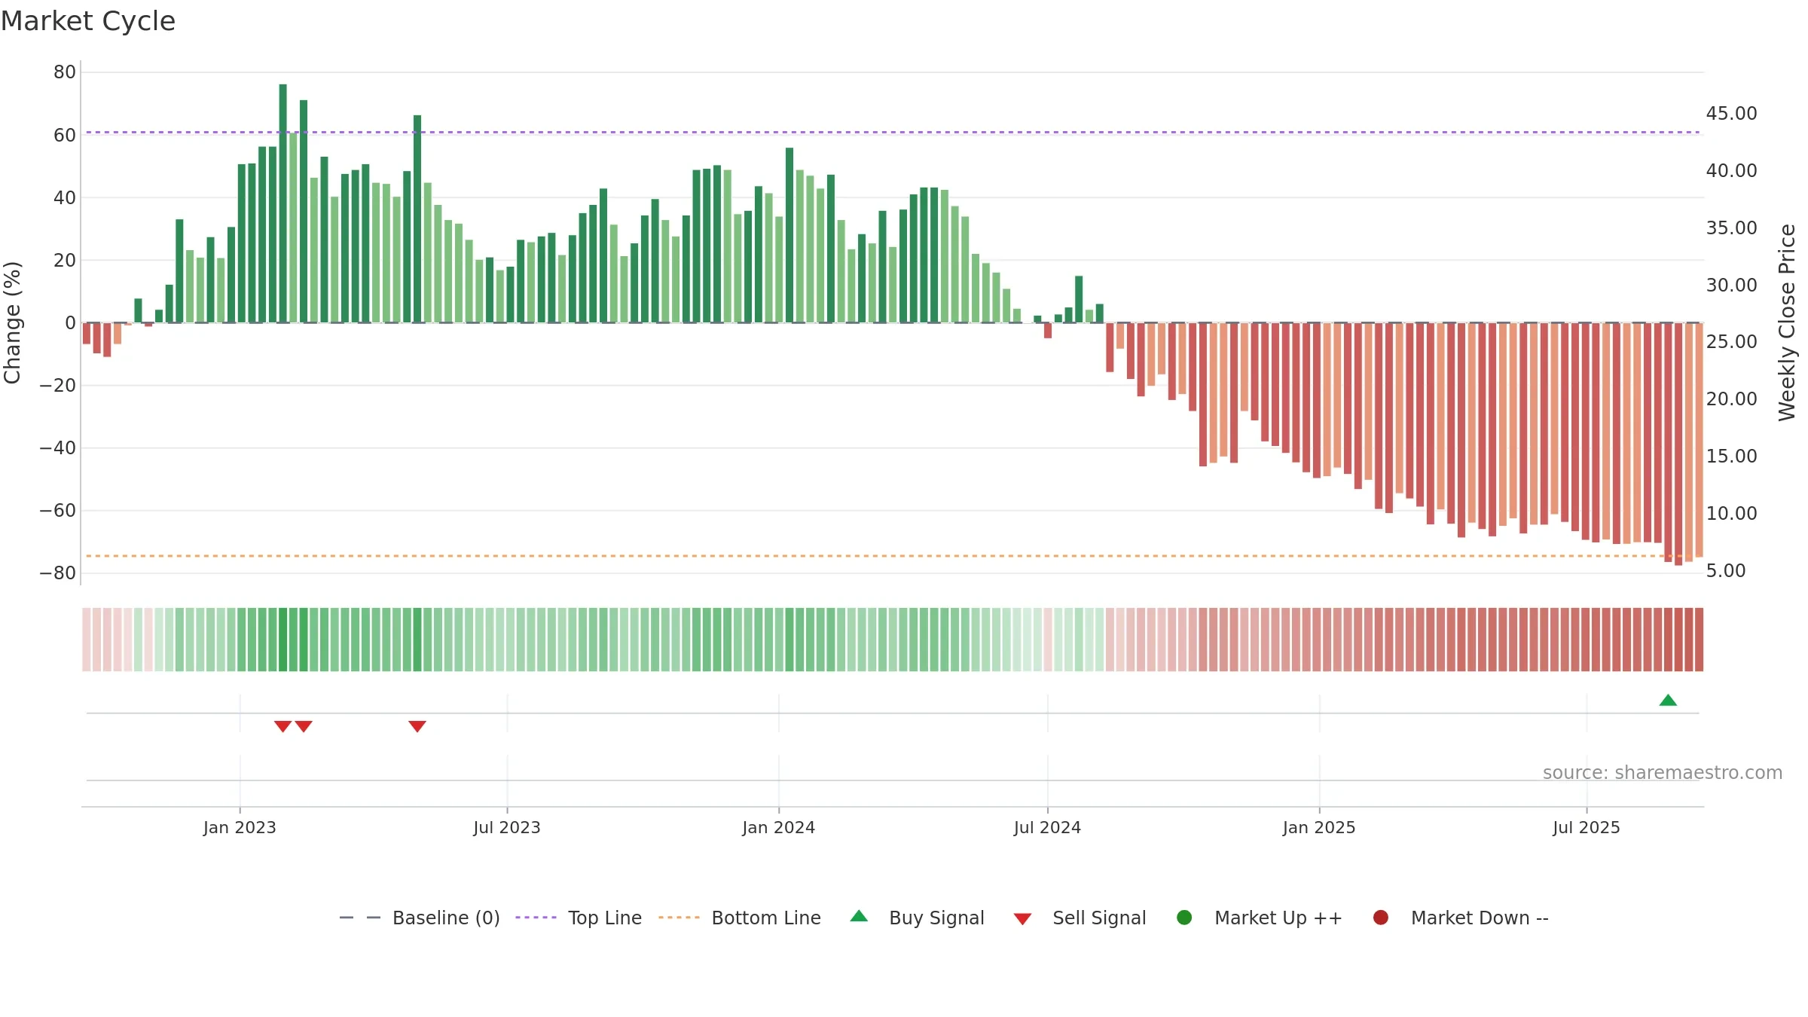The width and height of the screenshot is (1808, 1017).
Task: Click the −80 tick on the change axis
Action: (x=58, y=573)
